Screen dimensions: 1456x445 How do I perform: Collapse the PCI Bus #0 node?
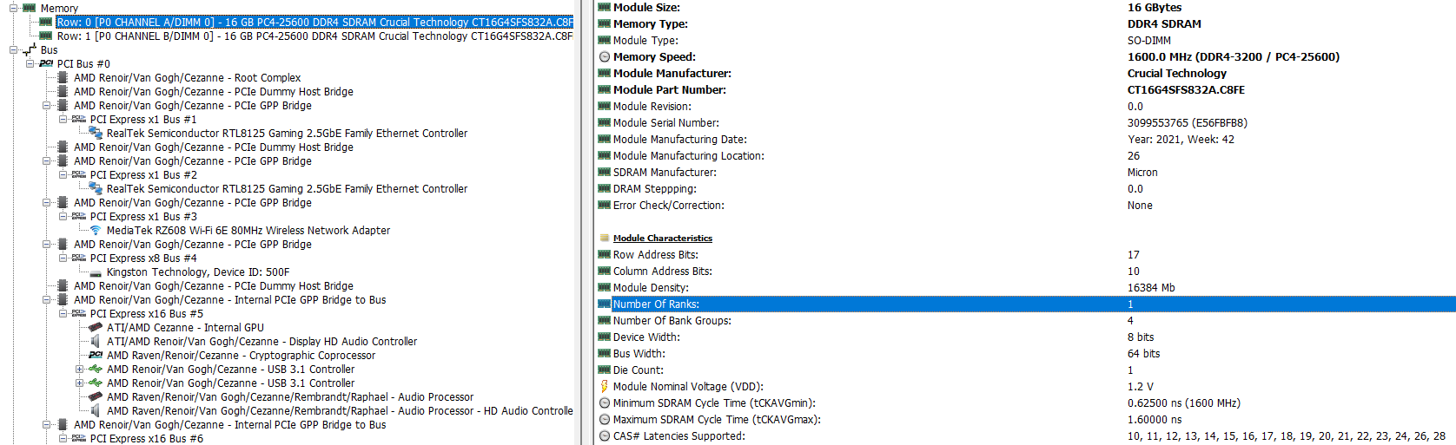pos(30,64)
